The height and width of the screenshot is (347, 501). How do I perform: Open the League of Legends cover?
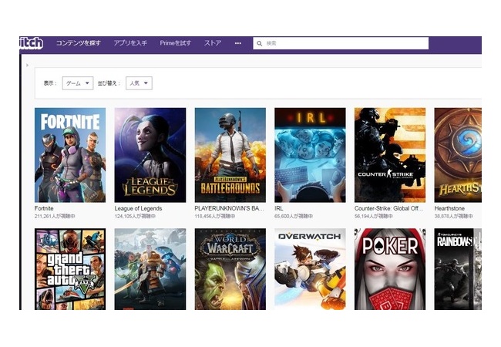(x=150, y=155)
